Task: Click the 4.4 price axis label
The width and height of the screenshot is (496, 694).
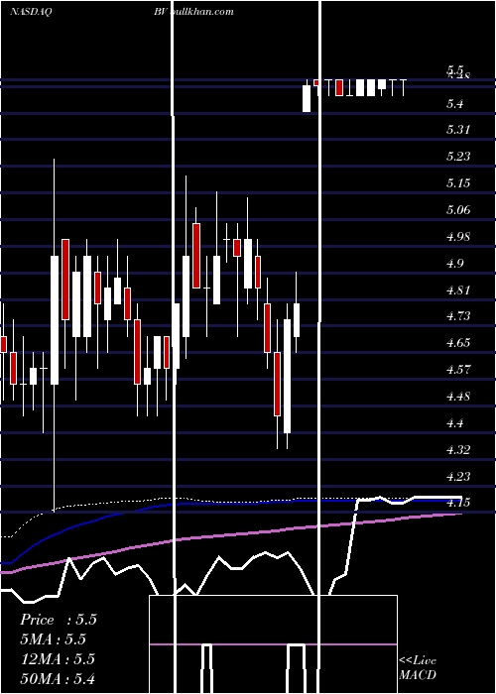Action: coord(454,423)
